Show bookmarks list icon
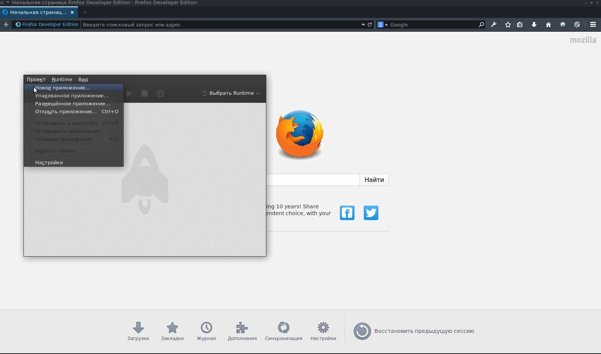This screenshot has width=601, height=354. tap(520, 25)
